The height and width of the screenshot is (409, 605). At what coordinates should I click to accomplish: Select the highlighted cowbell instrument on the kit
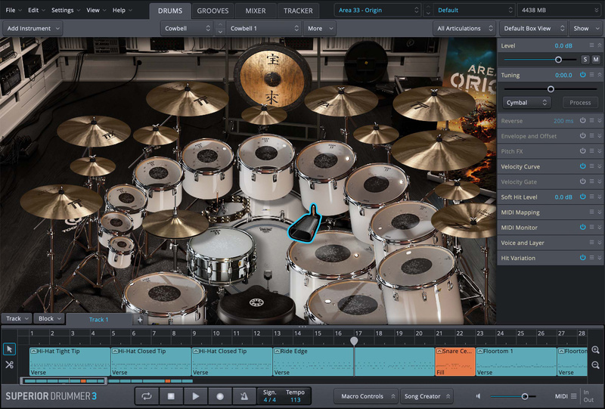point(305,225)
